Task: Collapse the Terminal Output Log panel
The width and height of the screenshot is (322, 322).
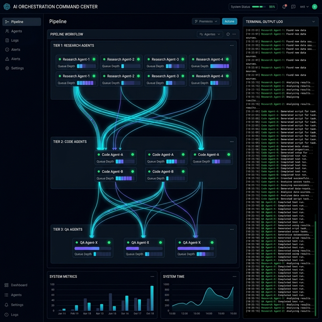Action: click(x=314, y=22)
